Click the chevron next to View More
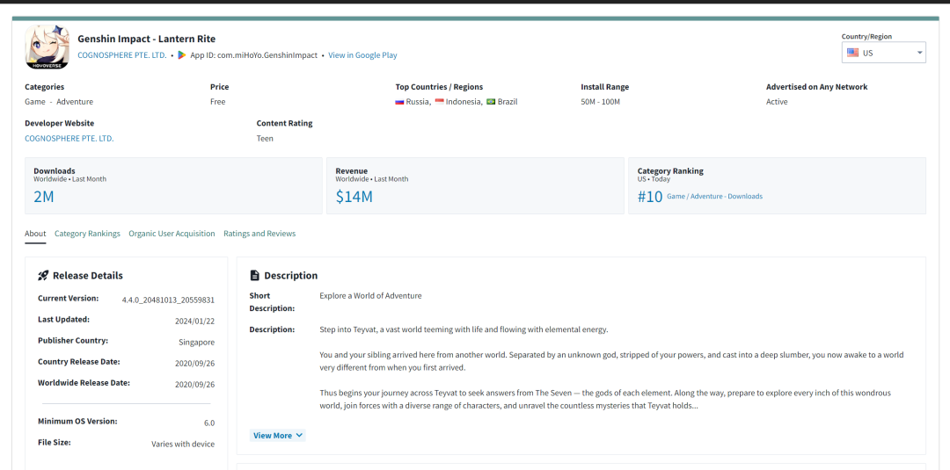 [x=299, y=436]
